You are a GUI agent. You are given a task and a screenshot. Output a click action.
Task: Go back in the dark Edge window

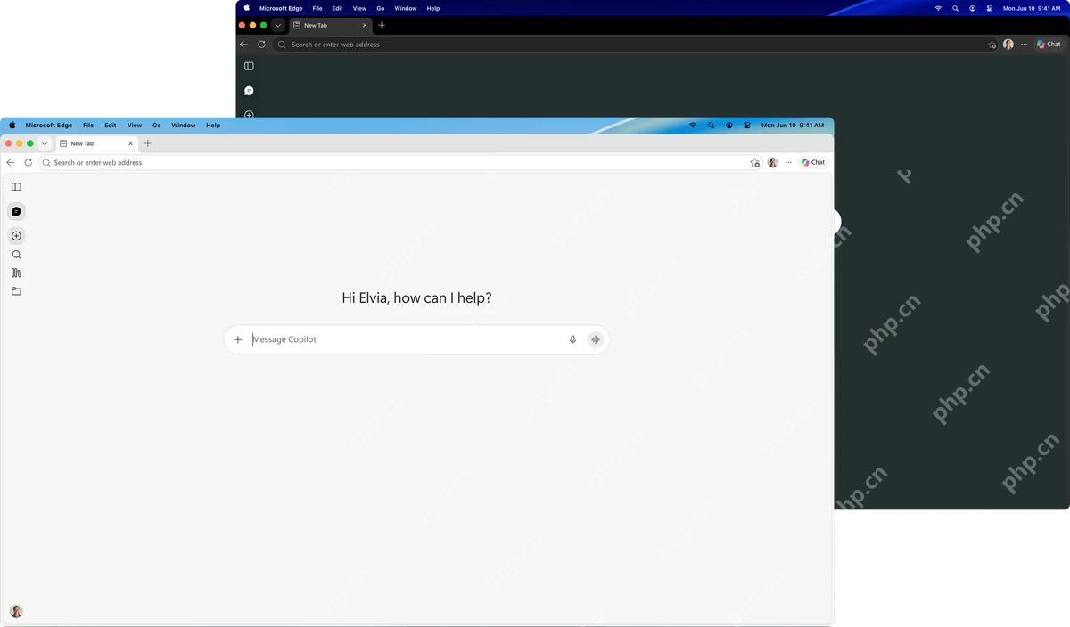pos(243,44)
